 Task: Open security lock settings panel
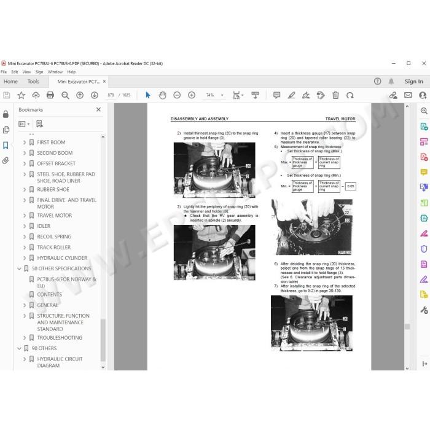[x=6, y=114]
